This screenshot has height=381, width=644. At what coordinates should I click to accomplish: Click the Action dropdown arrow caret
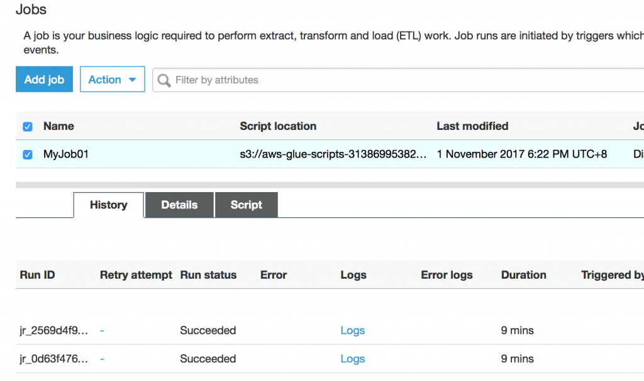[132, 80]
